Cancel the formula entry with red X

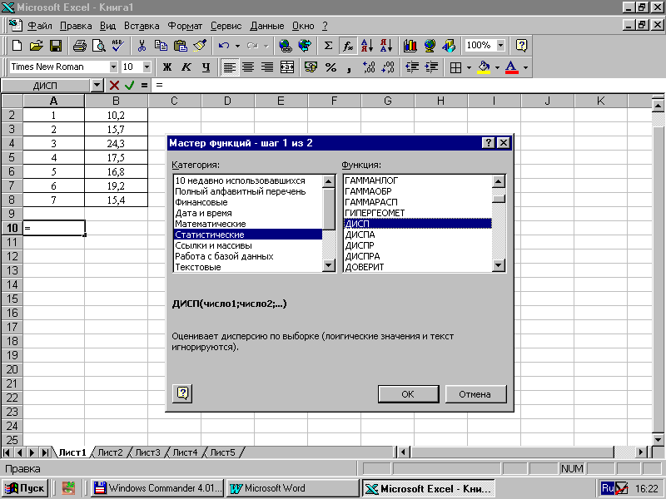coord(114,86)
